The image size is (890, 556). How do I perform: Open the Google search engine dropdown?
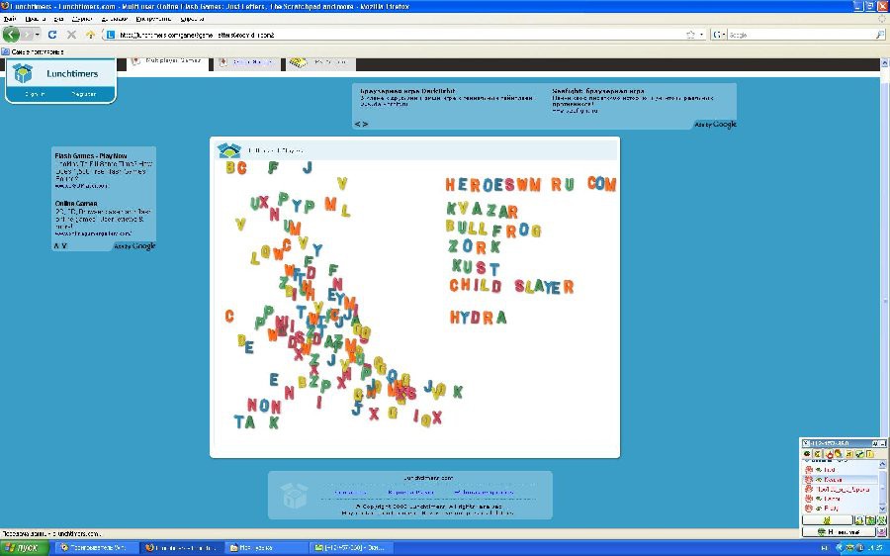pos(720,35)
